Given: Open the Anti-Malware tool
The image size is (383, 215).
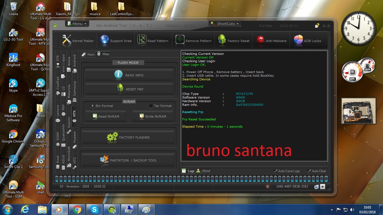Looking at the screenshot, I should pos(271,41).
